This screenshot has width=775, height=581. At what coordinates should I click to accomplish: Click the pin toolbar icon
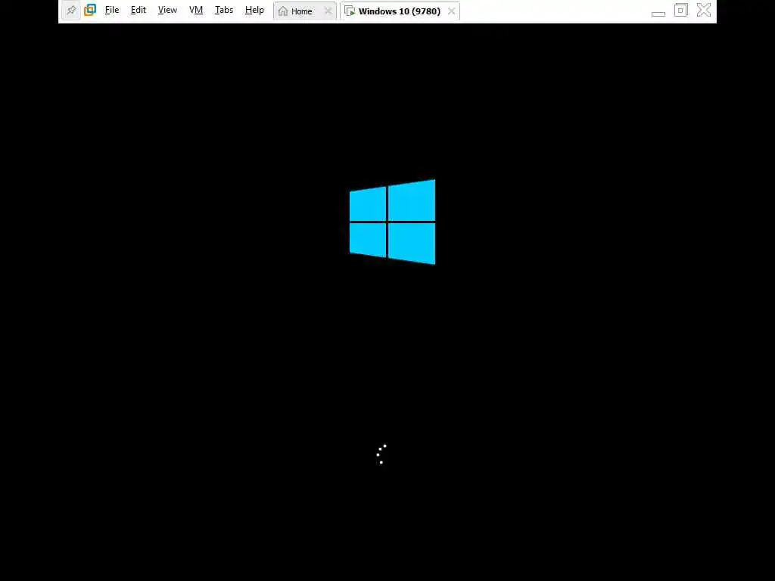point(71,11)
